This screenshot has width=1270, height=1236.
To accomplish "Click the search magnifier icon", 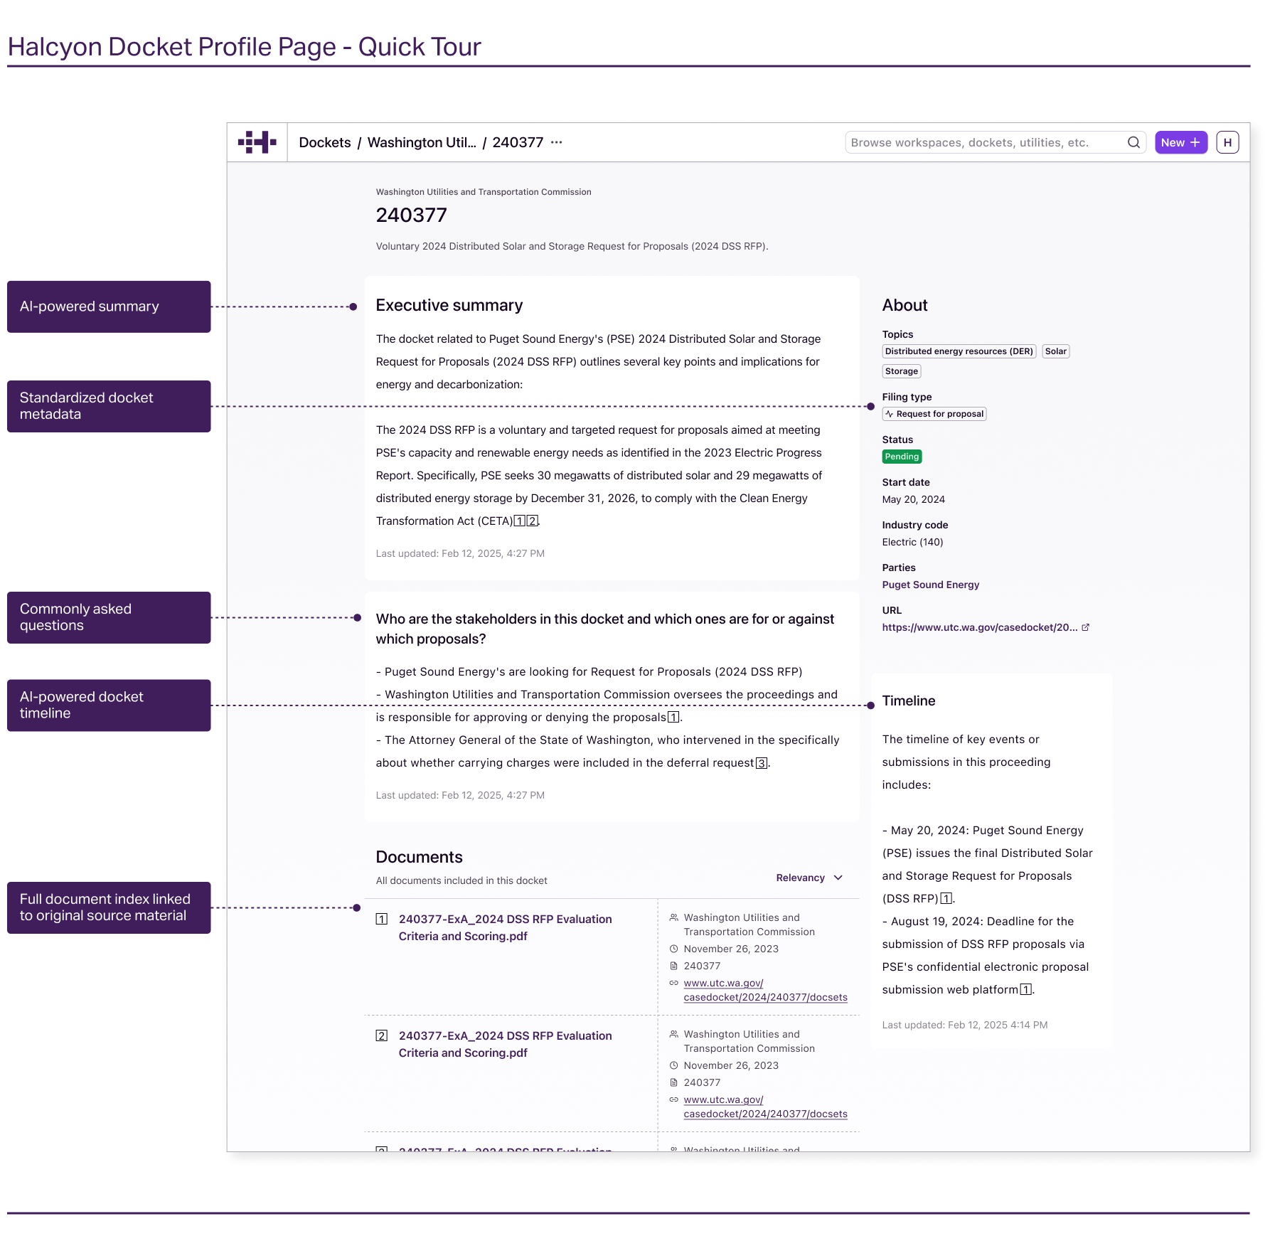I will pos(1133,142).
